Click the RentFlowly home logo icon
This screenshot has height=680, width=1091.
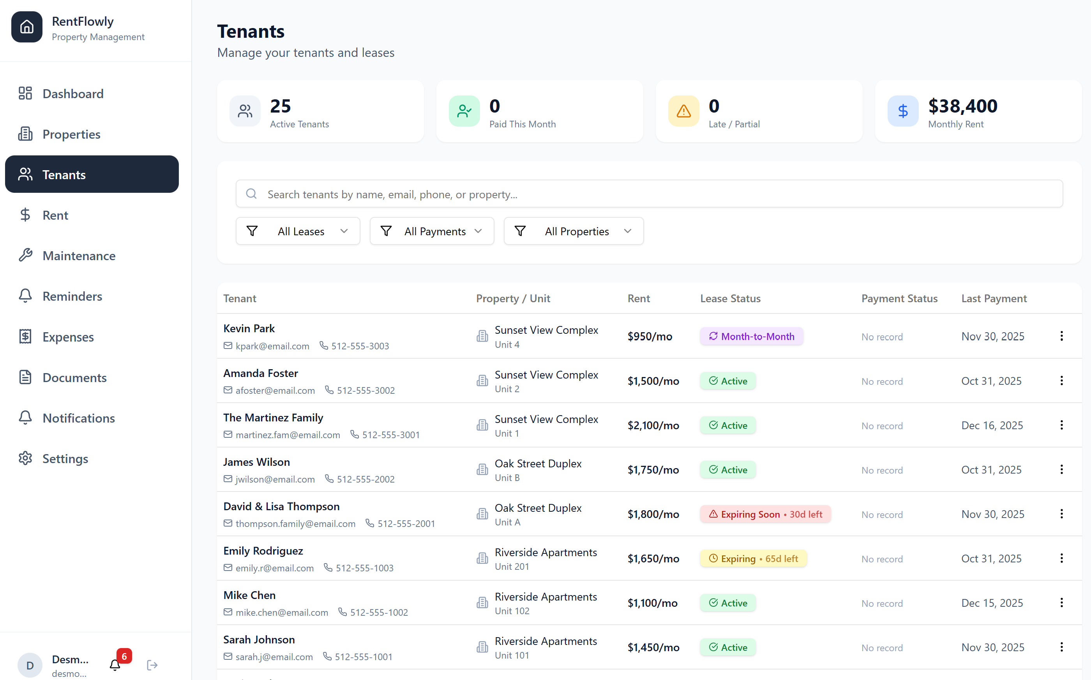[26, 27]
